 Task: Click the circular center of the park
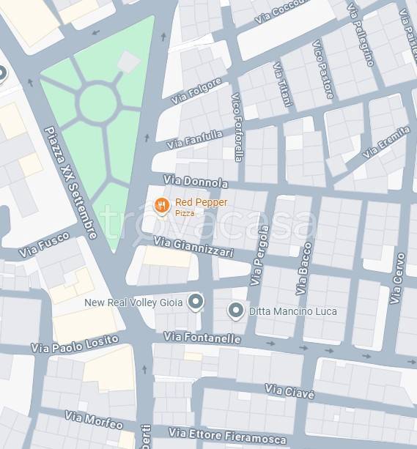pos(98,103)
